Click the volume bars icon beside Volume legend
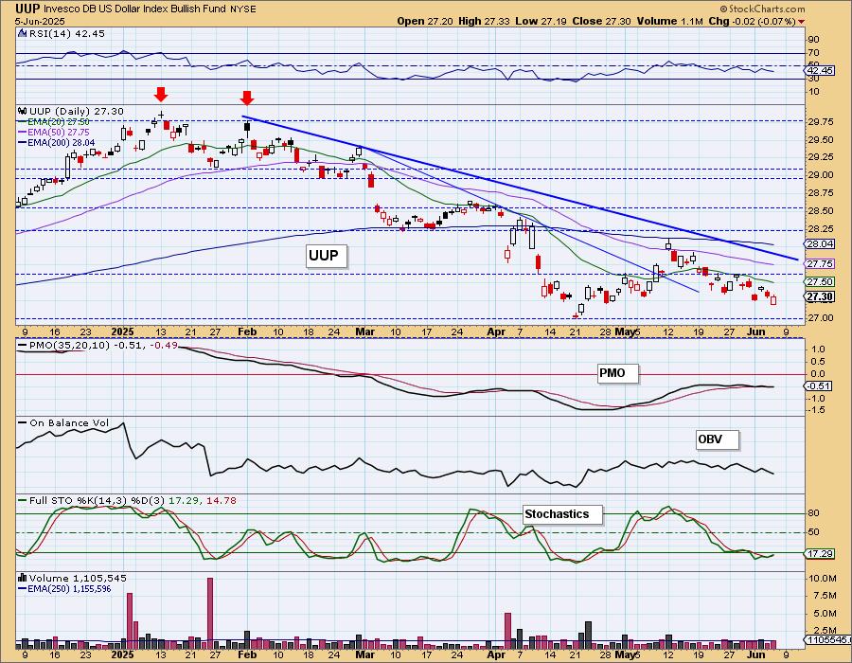This screenshot has width=852, height=663. pyautogui.click(x=23, y=578)
